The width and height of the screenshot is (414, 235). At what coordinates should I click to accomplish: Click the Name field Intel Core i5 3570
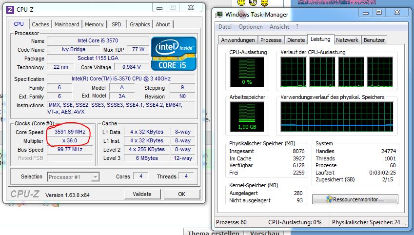(98, 40)
